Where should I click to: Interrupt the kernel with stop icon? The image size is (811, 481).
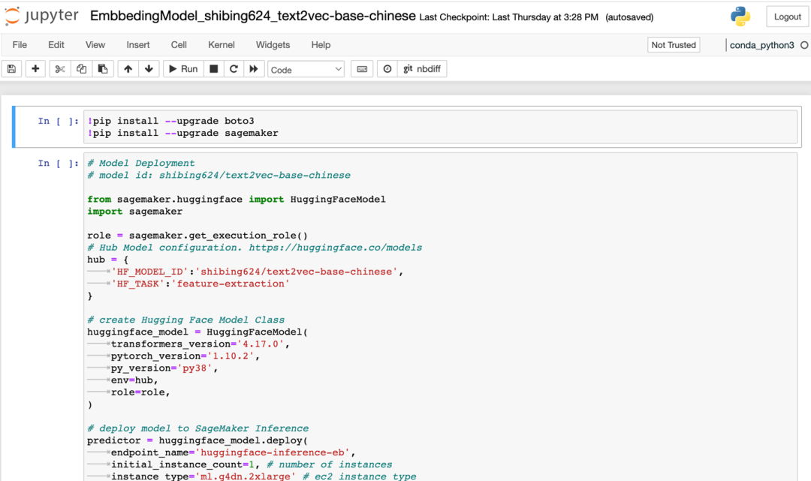pyautogui.click(x=213, y=69)
